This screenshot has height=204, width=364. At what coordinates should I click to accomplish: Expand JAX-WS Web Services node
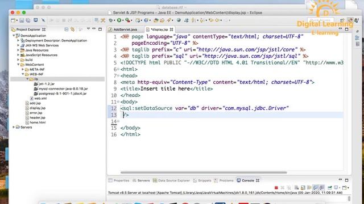pyautogui.click(x=18, y=45)
